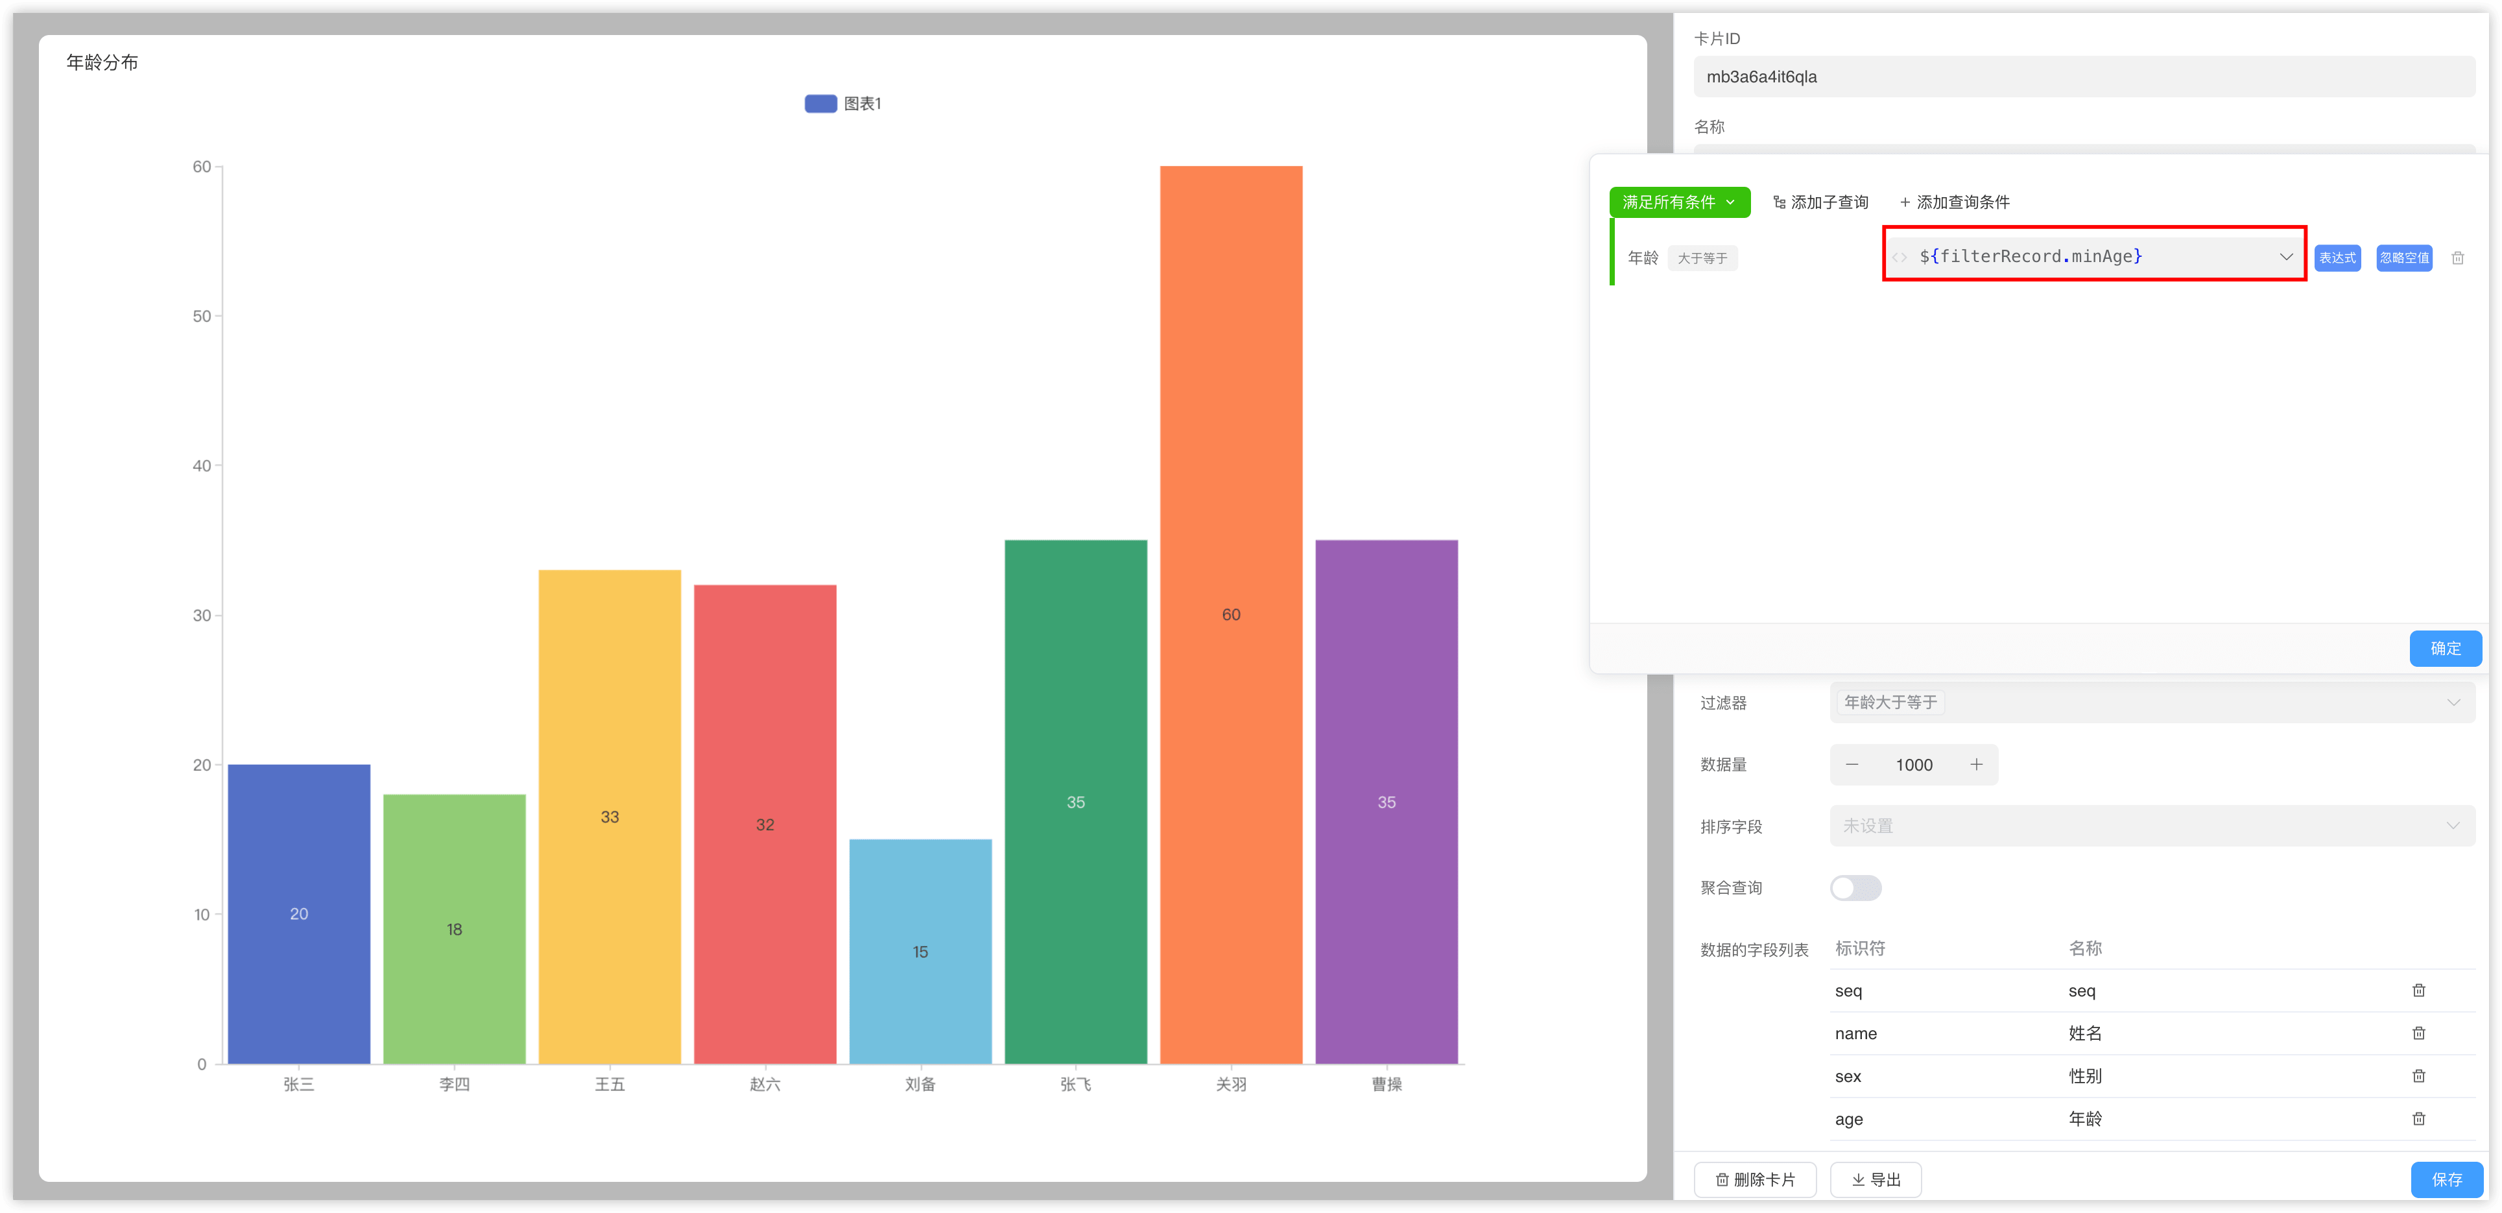Toggle the 表达式 expression mode tag
Viewport: 2502px width, 1213px height.
click(2337, 258)
